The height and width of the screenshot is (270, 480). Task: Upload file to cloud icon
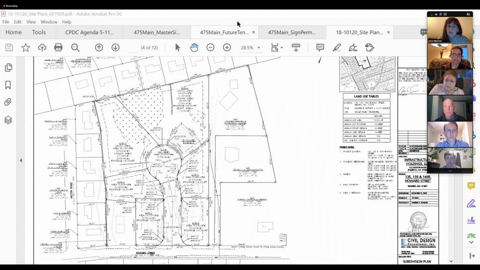point(42,47)
